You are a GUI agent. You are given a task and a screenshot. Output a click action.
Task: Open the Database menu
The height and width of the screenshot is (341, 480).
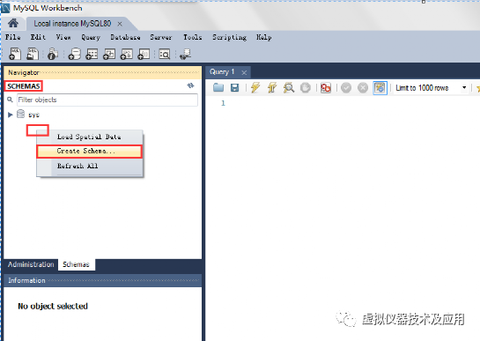coord(125,37)
